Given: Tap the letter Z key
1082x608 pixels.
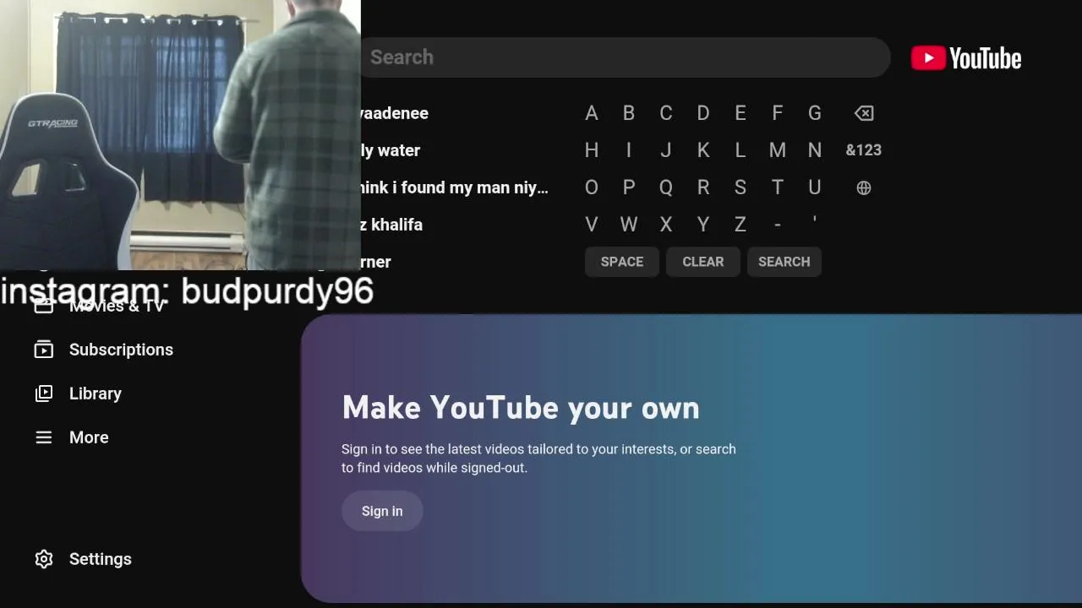Looking at the screenshot, I should coord(740,225).
